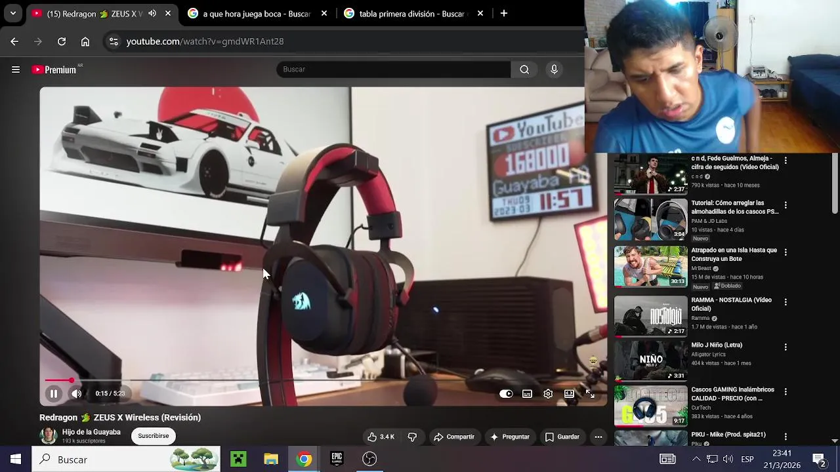Image resolution: width=840 pixels, height=472 pixels.
Task: Reload the page with the refresh icon
Action: point(62,41)
